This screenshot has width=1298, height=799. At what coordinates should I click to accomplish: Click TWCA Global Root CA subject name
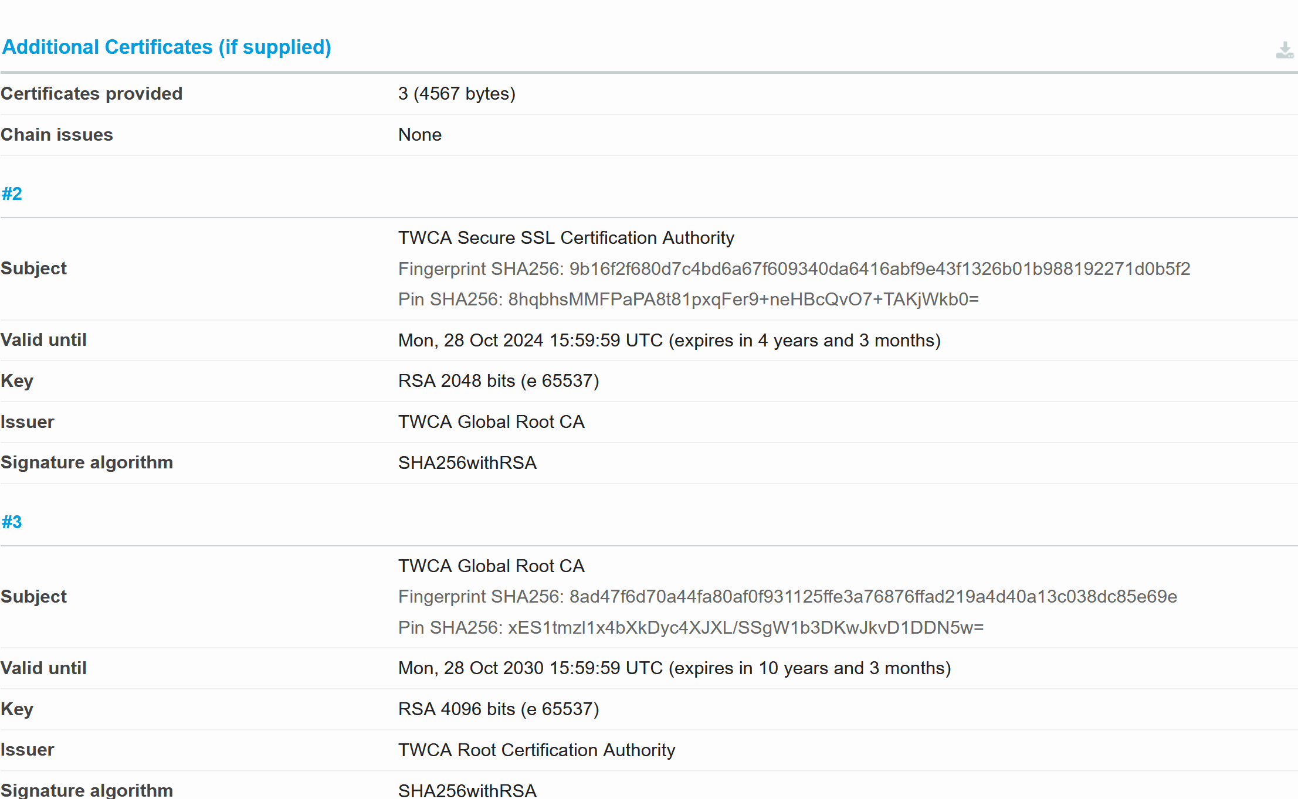click(x=491, y=566)
